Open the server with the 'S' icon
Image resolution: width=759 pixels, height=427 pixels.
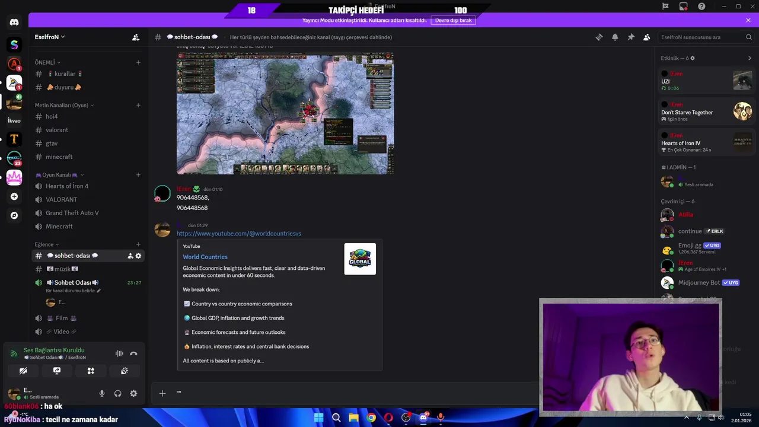point(14,44)
